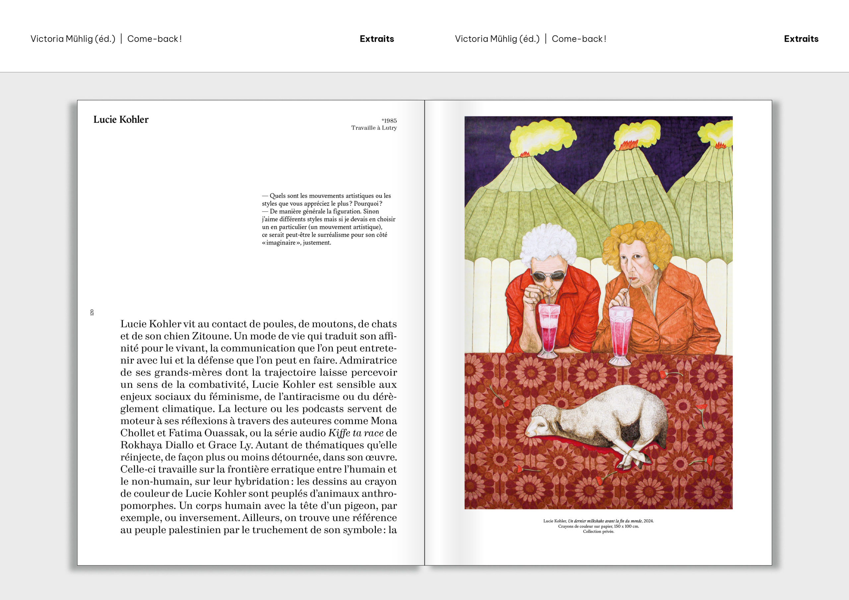Click 'Victoria Mühlig (éd.)' above the text page

click(73, 39)
